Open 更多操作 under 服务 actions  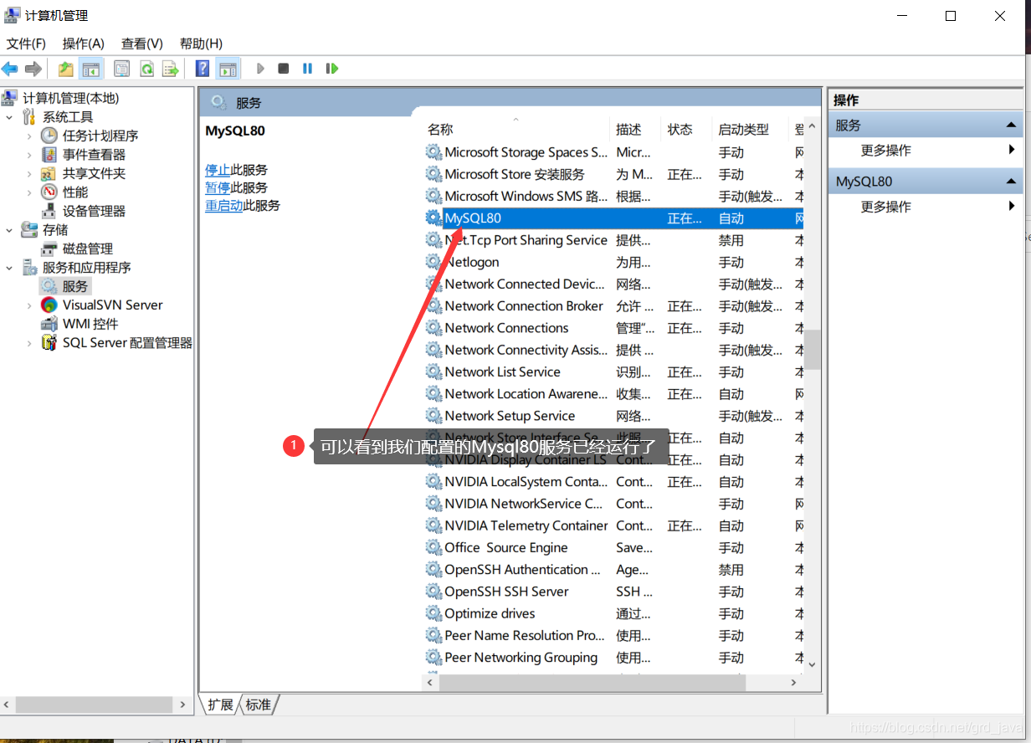point(886,151)
